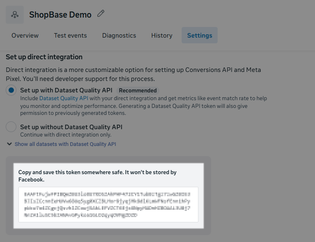Click 'Continue with direct integration only' description

[x=65, y=134]
